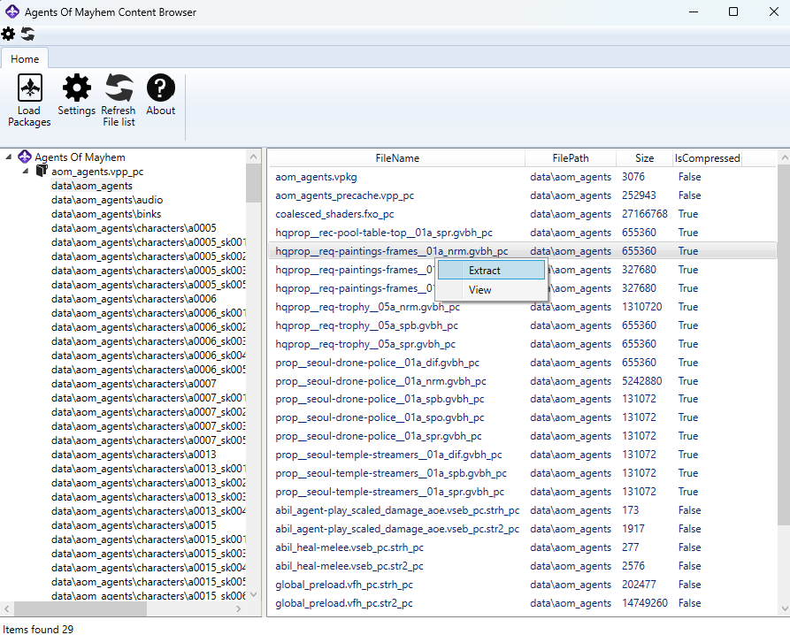Screen dimensions: 790x635
Task: Choose Extract from the context menu
Action: [x=491, y=271]
